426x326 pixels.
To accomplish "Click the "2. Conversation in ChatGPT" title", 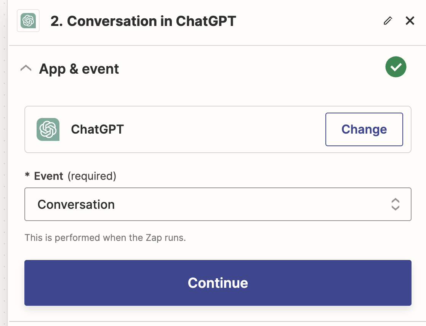I will pos(143,21).
